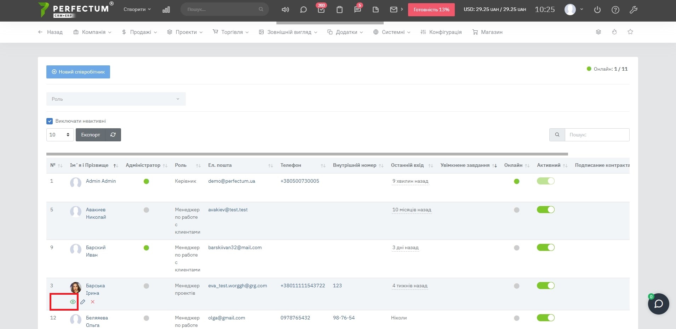
Task: Click the pencil edit icon for Барська Ірина
Action: coord(83,302)
